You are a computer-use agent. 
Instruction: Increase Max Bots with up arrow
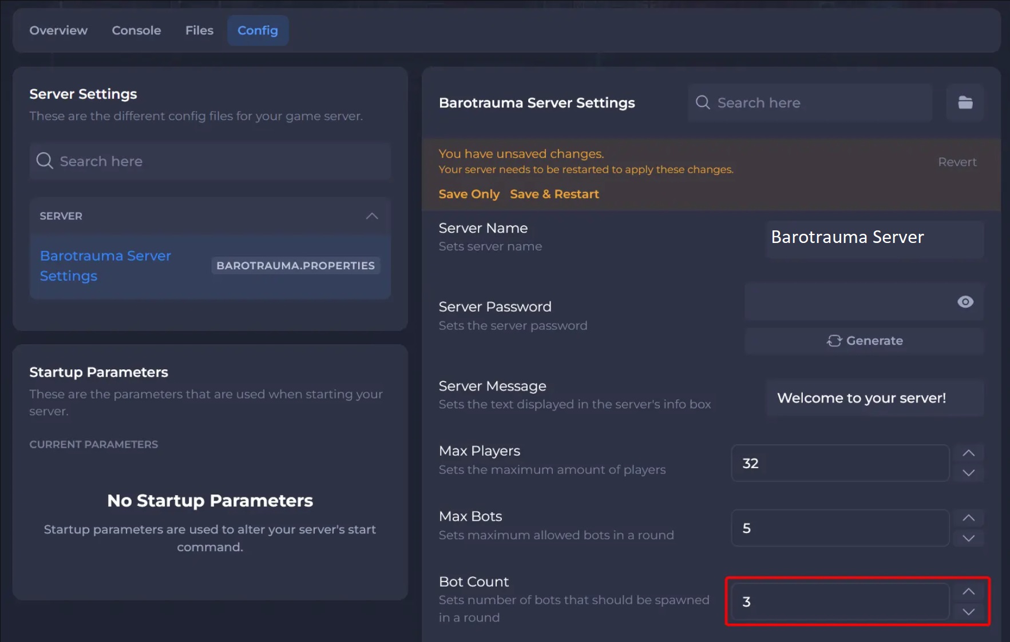click(968, 518)
